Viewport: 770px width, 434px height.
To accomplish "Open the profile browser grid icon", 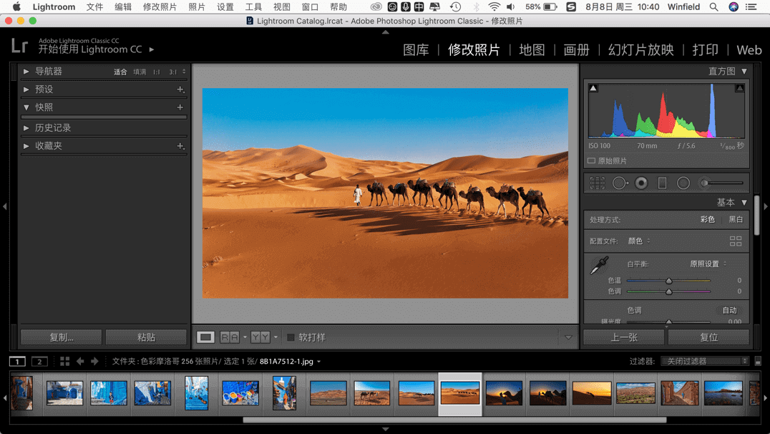I will pos(736,241).
